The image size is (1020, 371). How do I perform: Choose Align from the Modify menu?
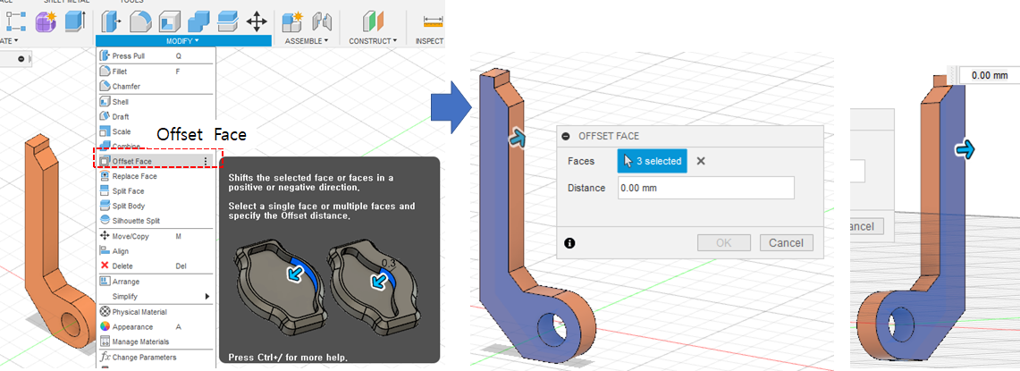156,251
